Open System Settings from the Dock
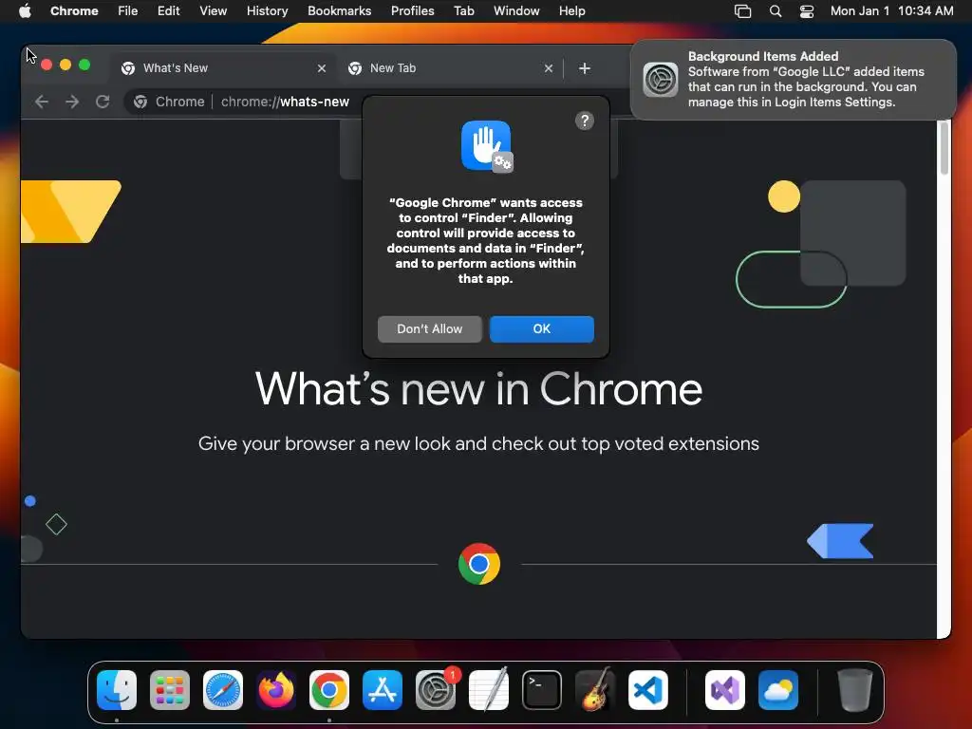The image size is (972, 729). [435, 690]
